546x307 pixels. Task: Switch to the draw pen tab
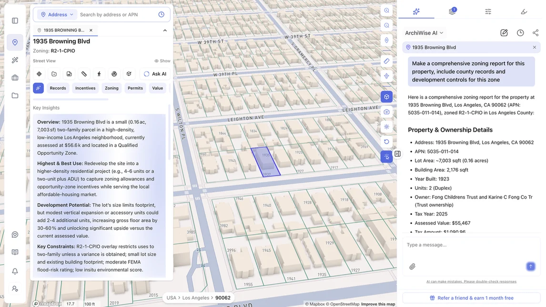click(524, 11)
